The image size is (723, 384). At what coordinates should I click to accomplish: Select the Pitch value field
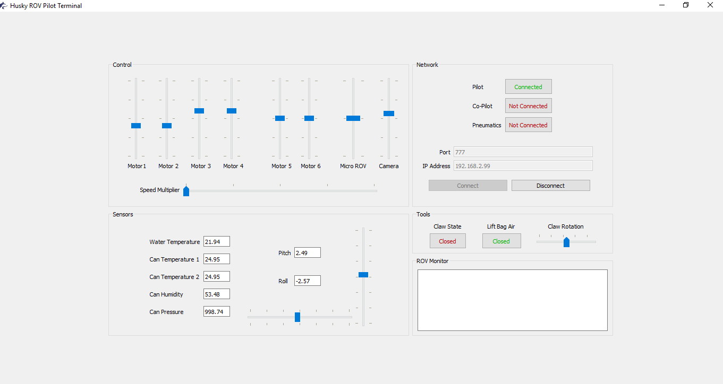pyautogui.click(x=307, y=252)
